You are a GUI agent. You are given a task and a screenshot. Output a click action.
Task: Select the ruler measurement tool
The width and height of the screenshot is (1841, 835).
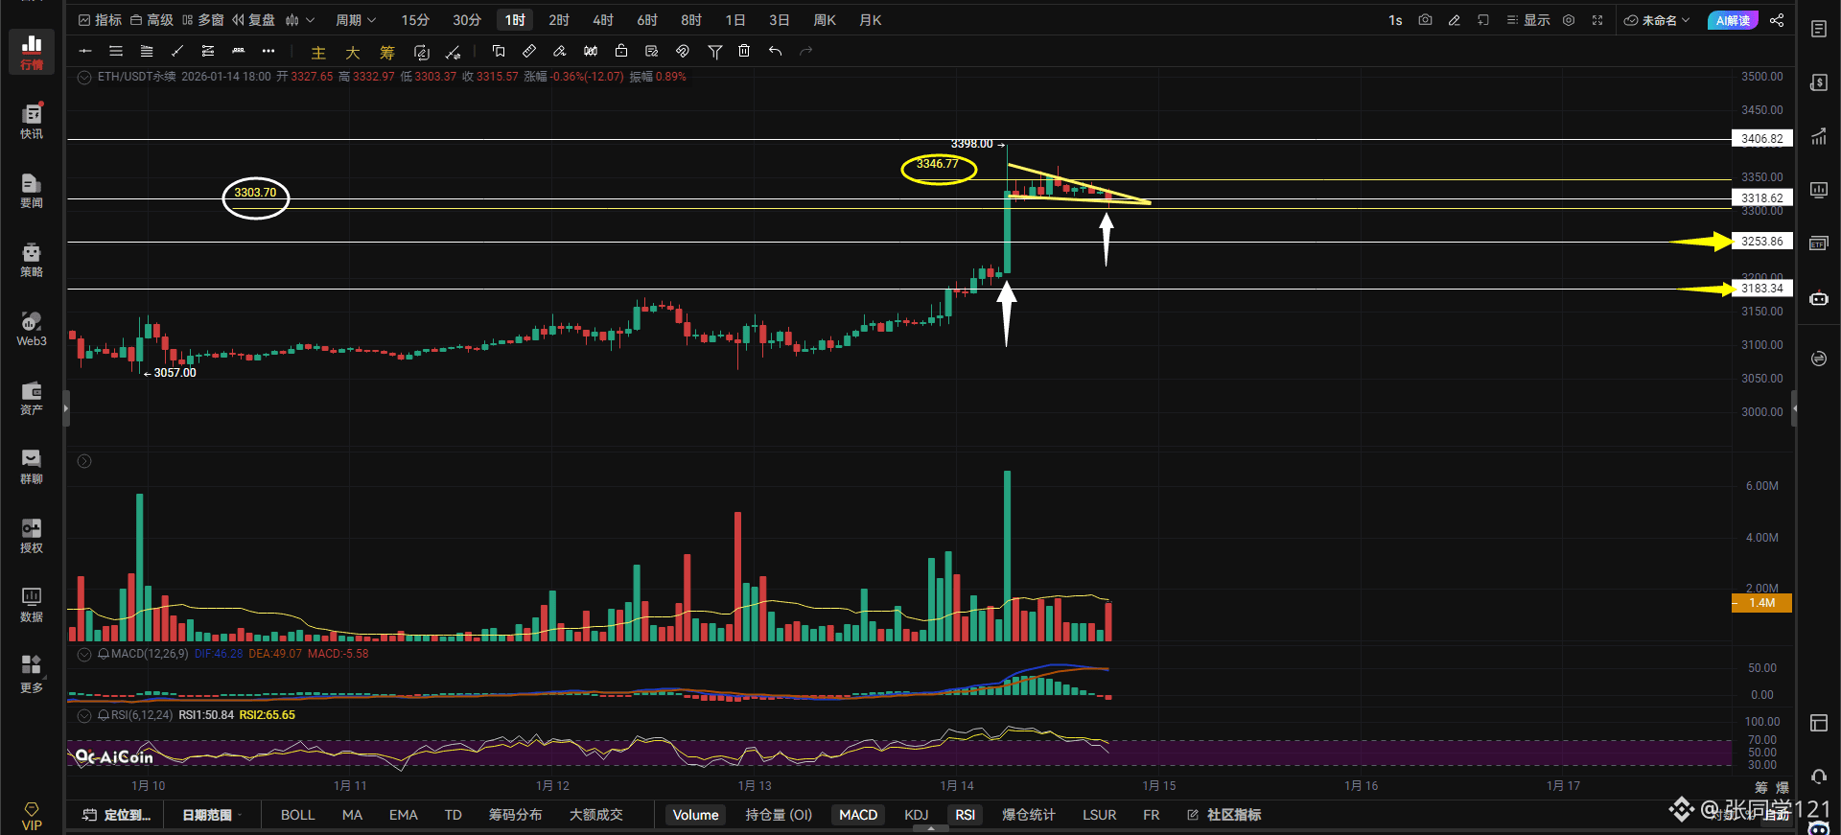click(529, 51)
